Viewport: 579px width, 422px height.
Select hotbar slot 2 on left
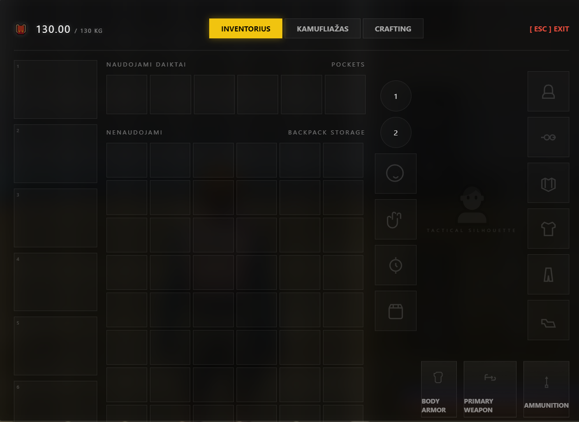56,153
